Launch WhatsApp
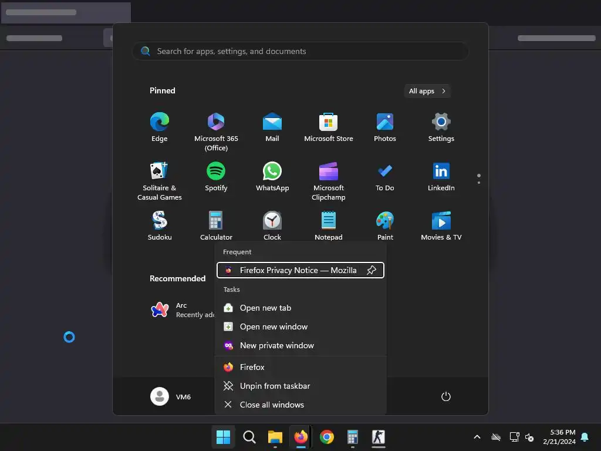The image size is (601, 451). [x=272, y=177]
